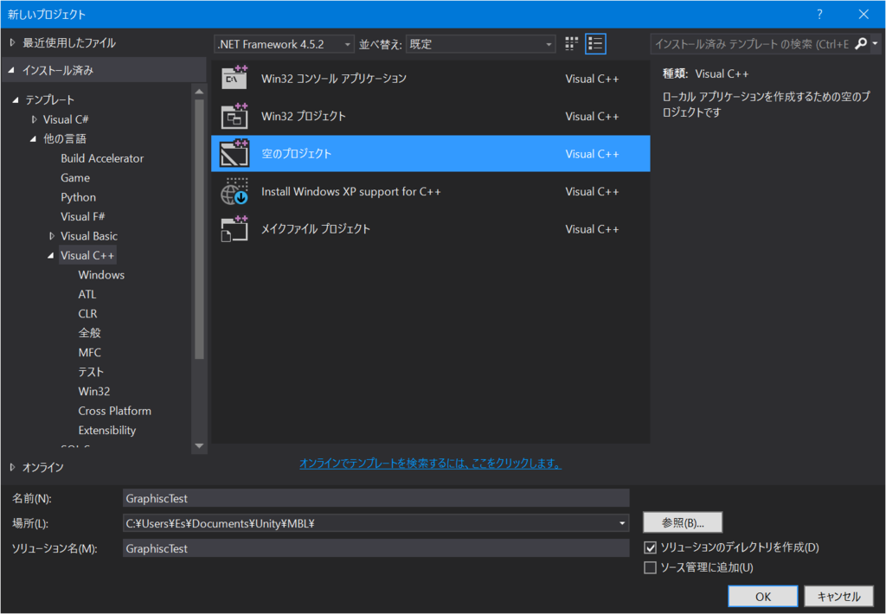Click the empty project (空のプロジェクト) icon
The image size is (886, 614).
pyautogui.click(x=234, y=153)
